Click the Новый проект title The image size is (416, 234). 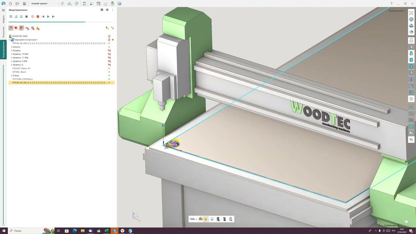(x=39, y=4)
